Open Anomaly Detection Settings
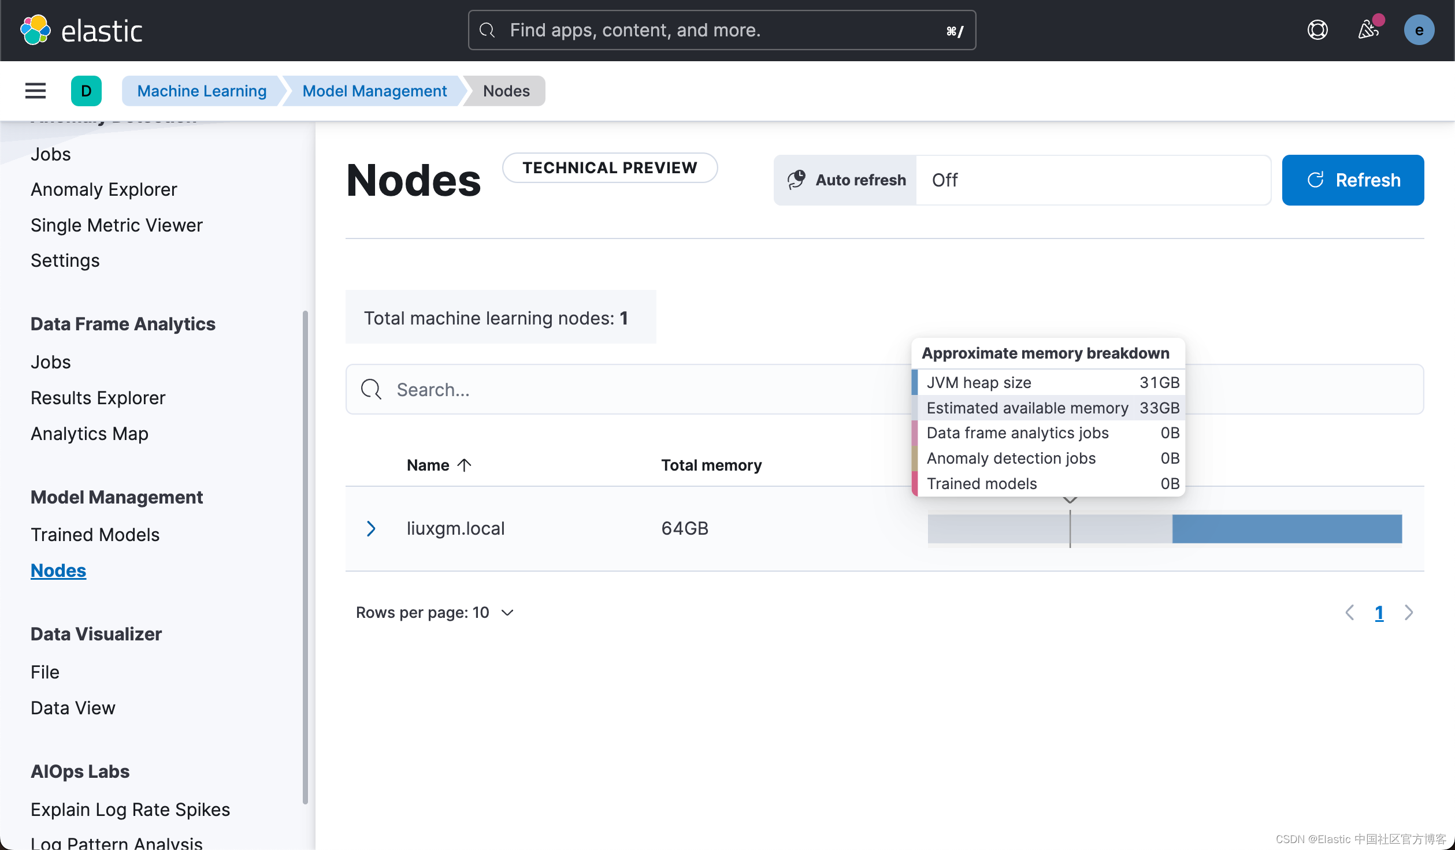Viewport: 1455px width, 850px height. 65,260
